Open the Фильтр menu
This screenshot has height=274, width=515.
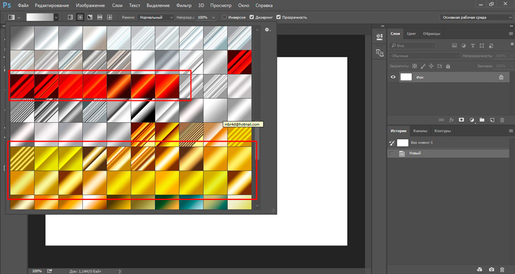(185, 5)
